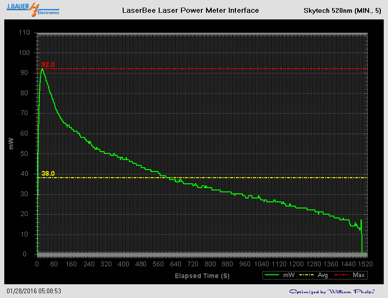Click the Skytech 520nm label

[342, 10]
